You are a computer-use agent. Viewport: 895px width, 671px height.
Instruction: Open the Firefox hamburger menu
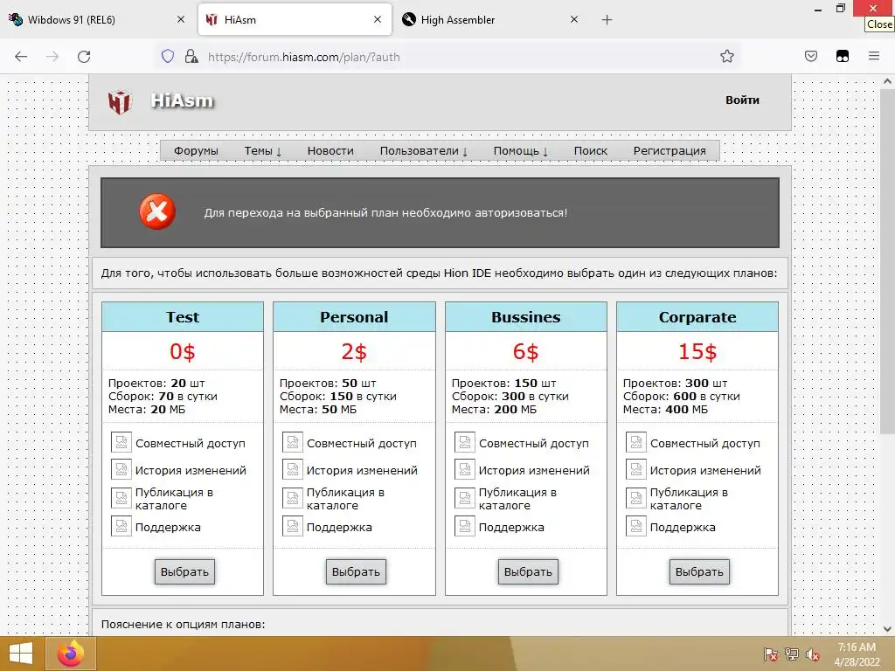point(874,56)
